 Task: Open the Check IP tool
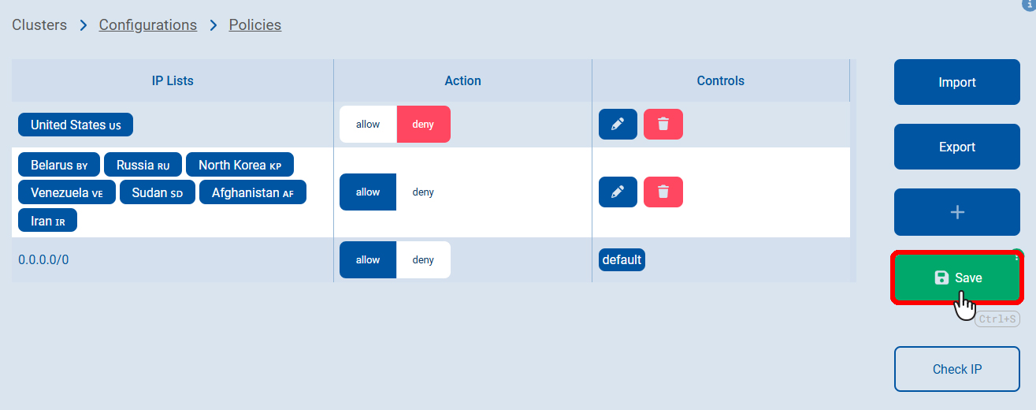tap(957, 369)
